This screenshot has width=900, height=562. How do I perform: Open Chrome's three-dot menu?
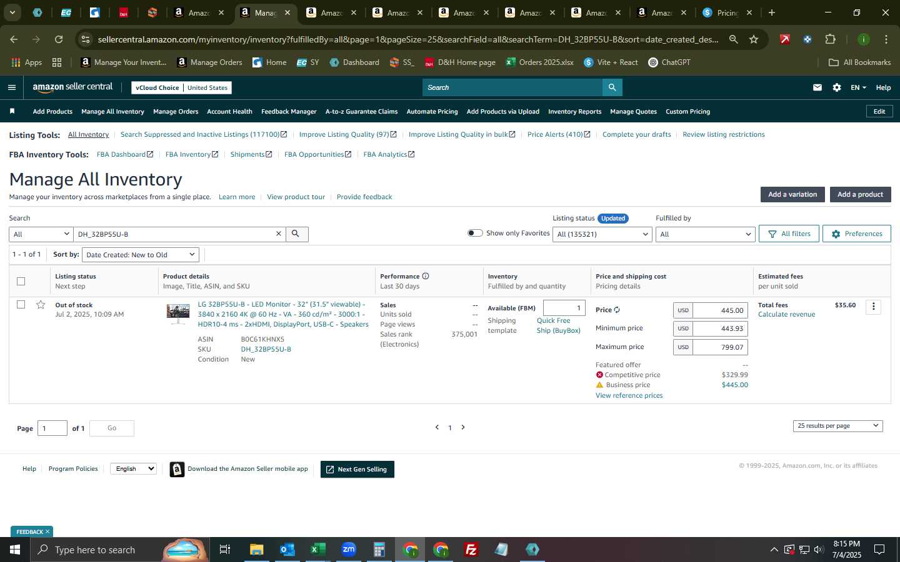click(x=886, y=39)
